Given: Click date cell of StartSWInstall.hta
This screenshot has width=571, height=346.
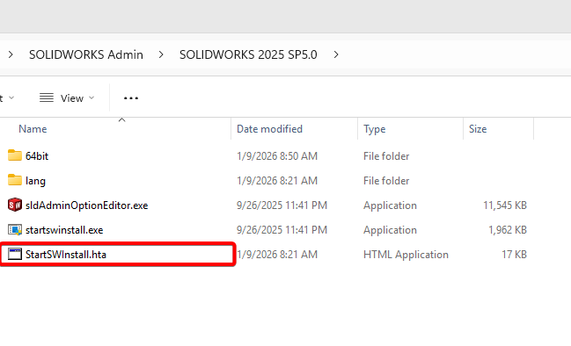Looking at the screenshot, I should pyautogui.click(x=277, y=255).
